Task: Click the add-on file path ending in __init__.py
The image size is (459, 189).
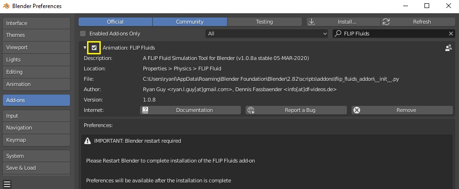Action: (271, 79)
